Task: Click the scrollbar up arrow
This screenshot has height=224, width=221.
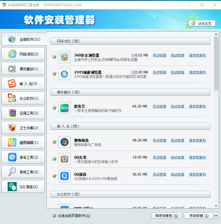Action: (216, 34)
